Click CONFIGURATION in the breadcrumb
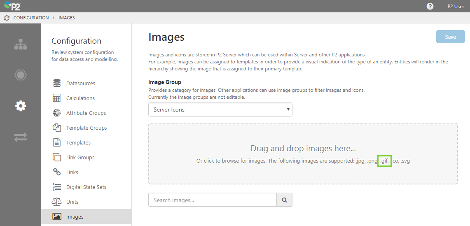The image size is (470, 226). tap(31, 18)
